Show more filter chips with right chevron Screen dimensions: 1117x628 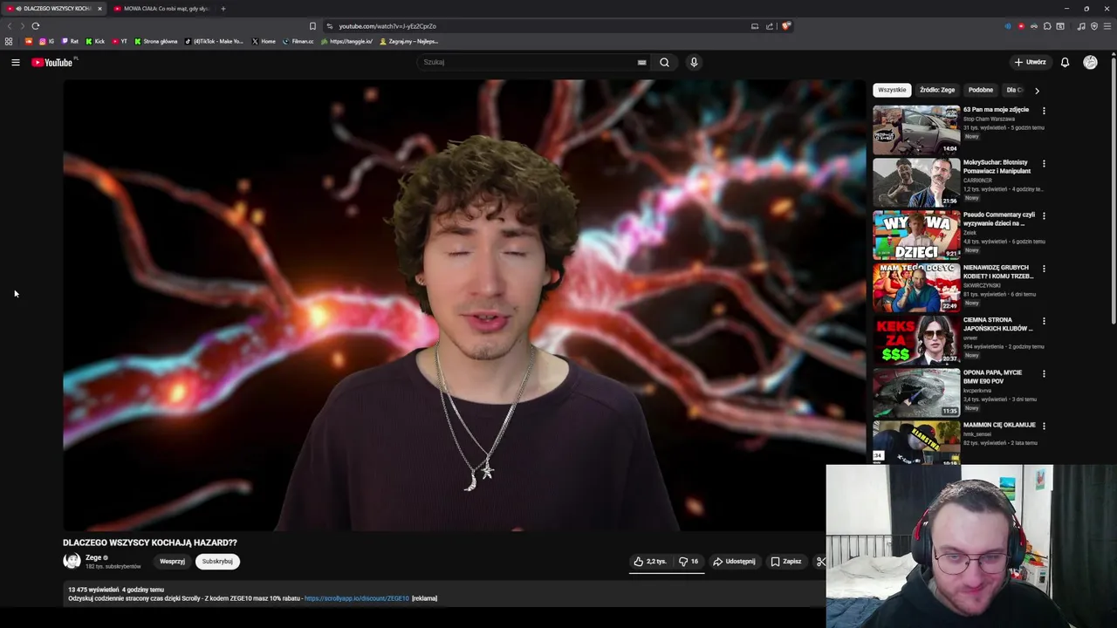(x=1037, y=90)
